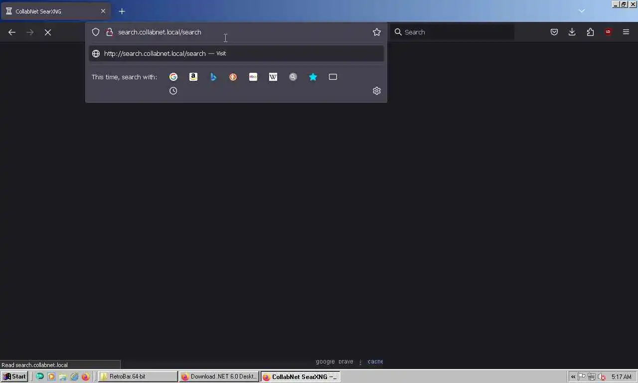
Task: Open the tracking protection shield icon
Action: 96,32
